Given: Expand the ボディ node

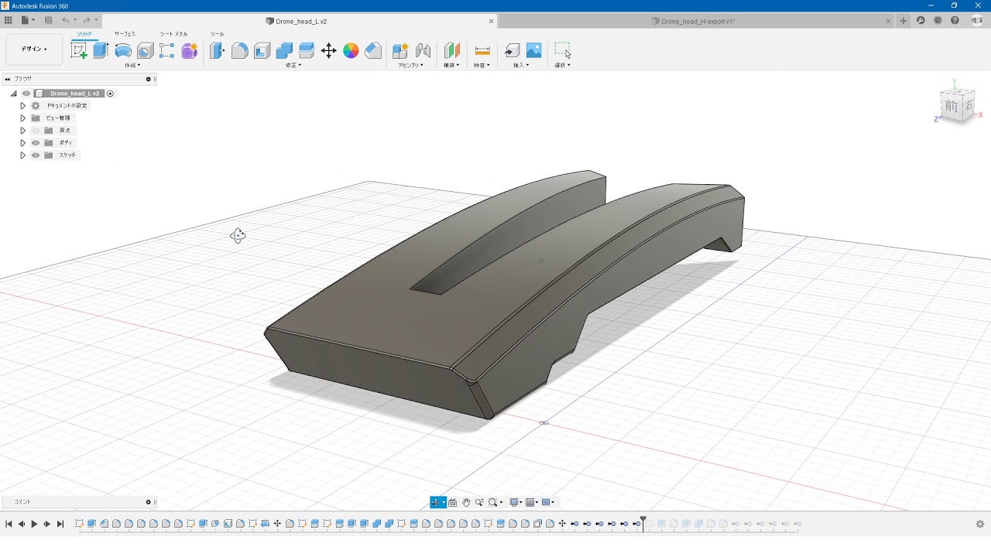Looking at the screenshot, I should tap(23, 143).
